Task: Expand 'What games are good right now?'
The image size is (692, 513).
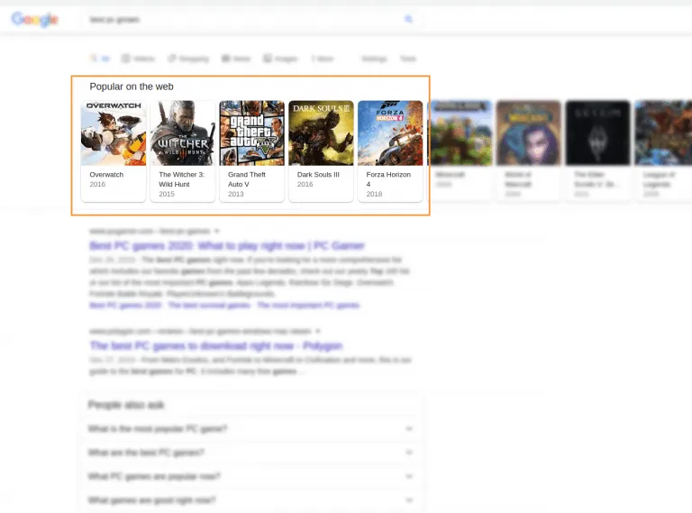Action: coord(251,500)
